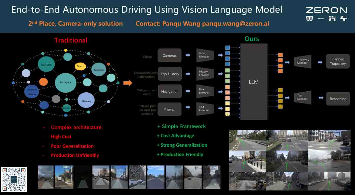Select the Ego History box
Image resolution: width=355 pixels, height=195 pixels.
[x=170, y=74]
